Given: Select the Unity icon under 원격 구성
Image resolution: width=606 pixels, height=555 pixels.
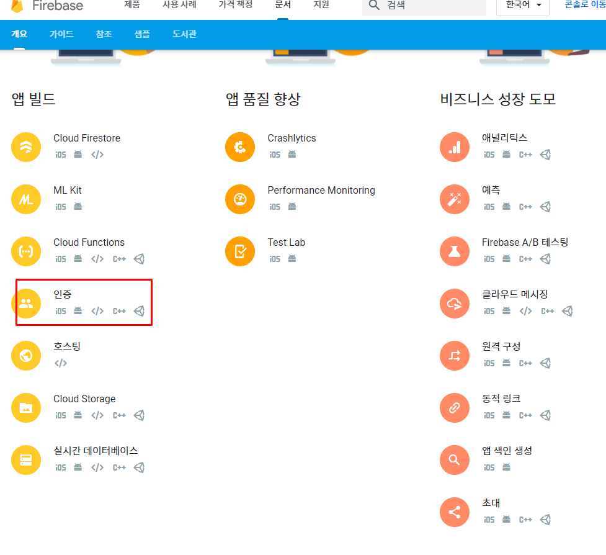Looking at the screenshot, I should coord(545,363).
